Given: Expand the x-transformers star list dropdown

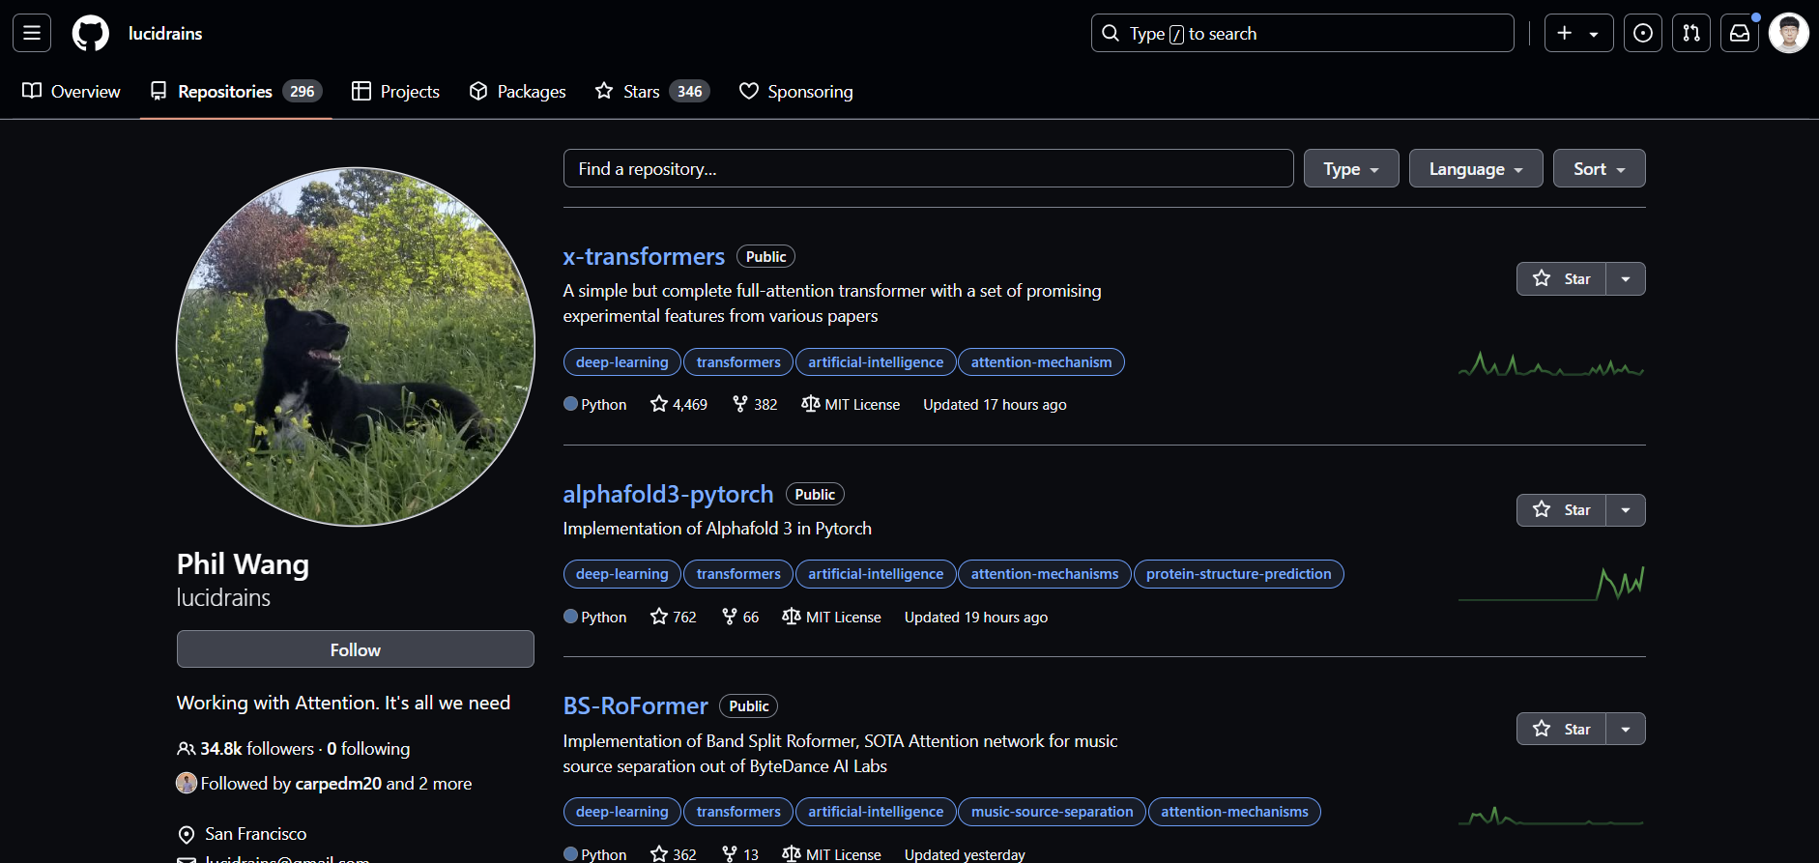Looking at the screenshot, I should [x=1626, y=279].
